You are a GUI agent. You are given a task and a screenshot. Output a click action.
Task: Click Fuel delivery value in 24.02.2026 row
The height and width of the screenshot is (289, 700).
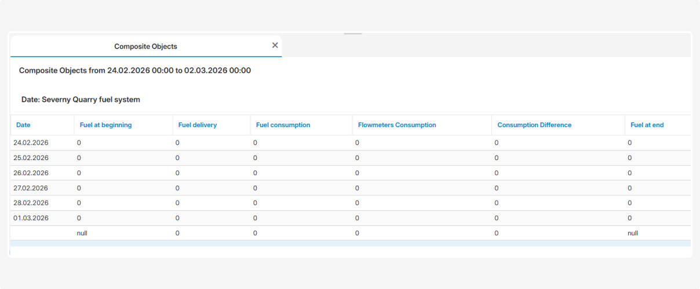[177, 143]
